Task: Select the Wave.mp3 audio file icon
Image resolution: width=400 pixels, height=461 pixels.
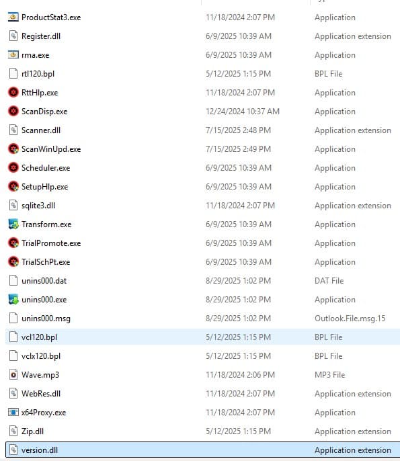Action: pyautogui.click(x=13, y=375)
